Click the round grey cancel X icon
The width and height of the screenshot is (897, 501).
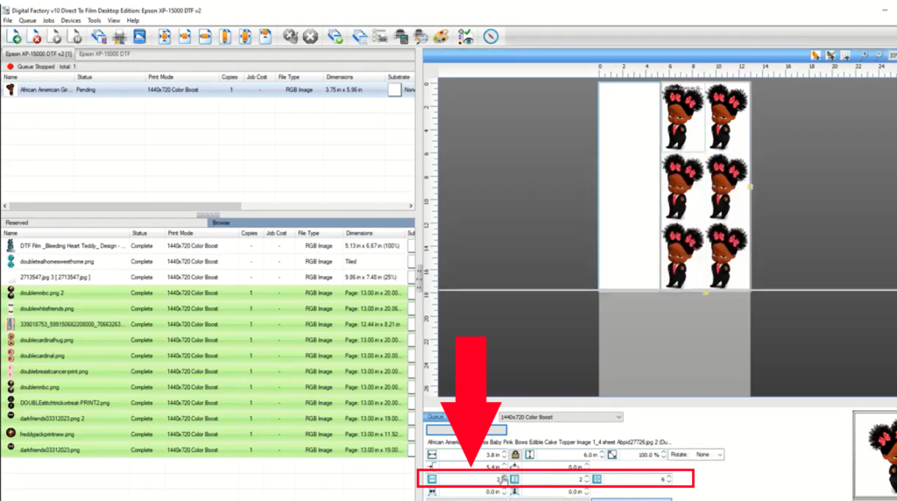[310, 37]
